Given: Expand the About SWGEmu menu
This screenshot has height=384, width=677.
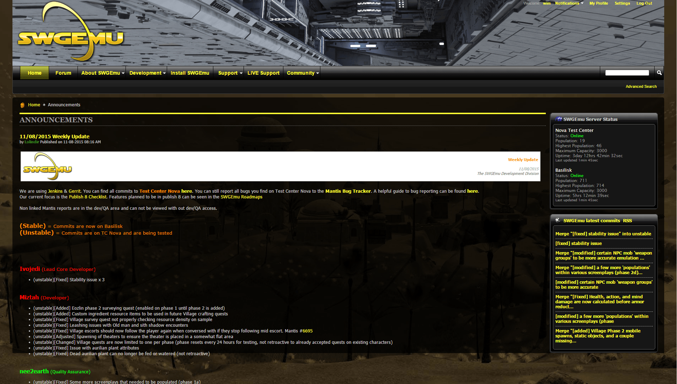Looking at the screenshot, I should pos(103,73).
